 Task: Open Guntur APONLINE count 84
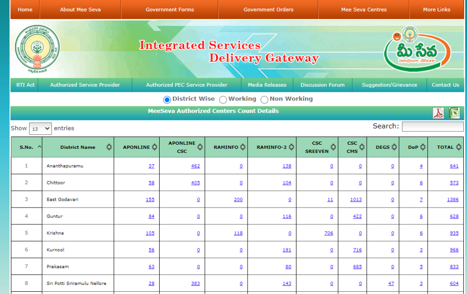point(151,216)
